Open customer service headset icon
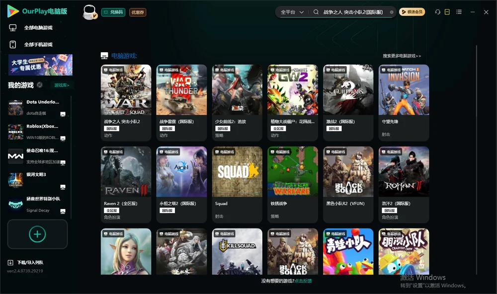The image size is (497, 294). [x=438, y=12]
